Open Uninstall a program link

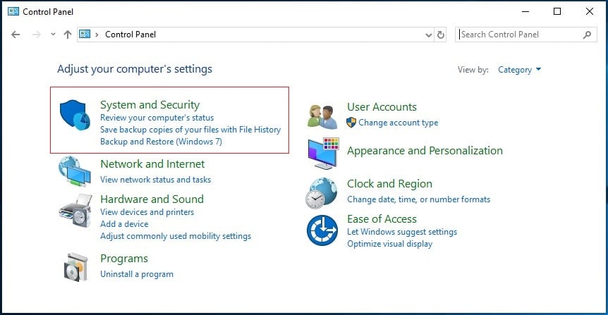[x=137, y=274]
